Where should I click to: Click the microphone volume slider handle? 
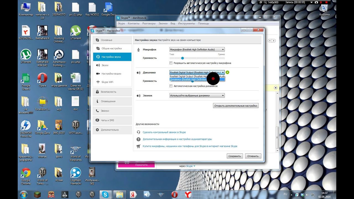coord(182,58)
